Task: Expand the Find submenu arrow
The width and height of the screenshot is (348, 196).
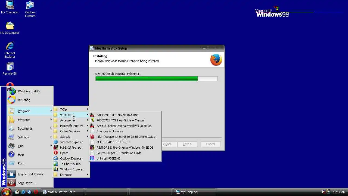Action: 51,146
